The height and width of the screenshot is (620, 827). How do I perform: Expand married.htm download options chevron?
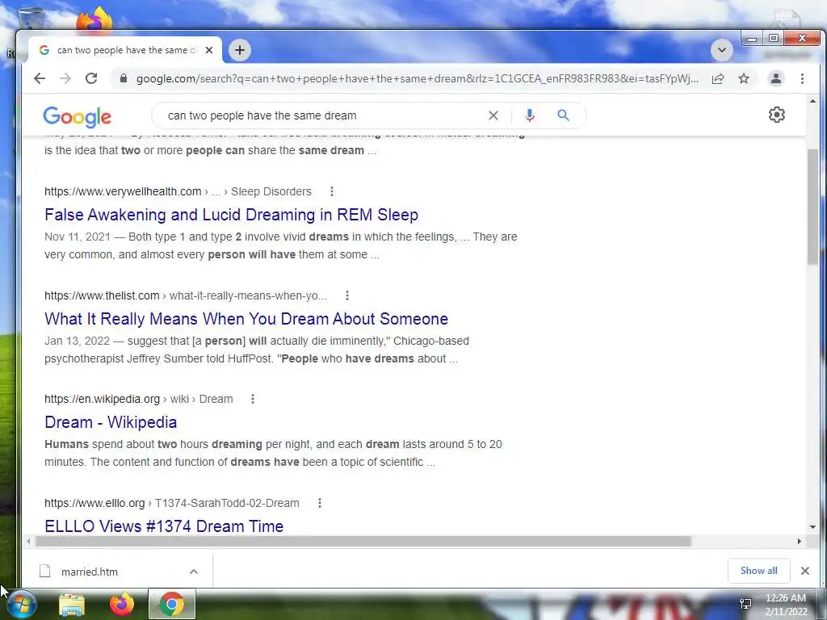[194, 572]
